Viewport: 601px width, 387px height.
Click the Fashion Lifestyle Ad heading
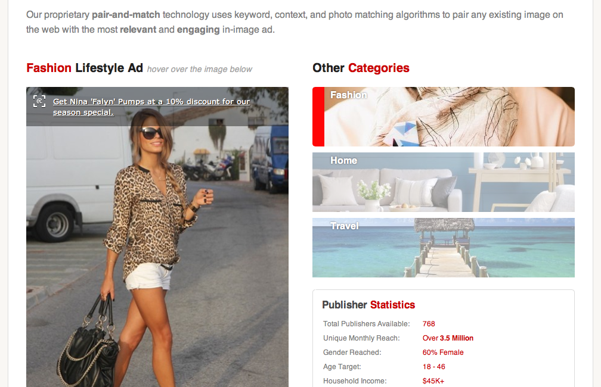coord(84,68)
